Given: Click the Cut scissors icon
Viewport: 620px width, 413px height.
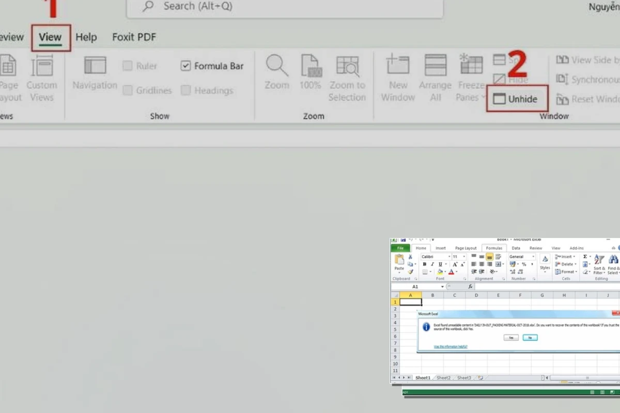Looking at the screenshot, I should [x=410, y=257].
